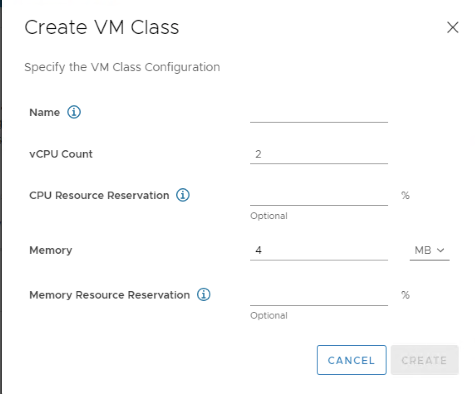The width and height of the screenshot is (475, 394).
Task: Focus the Name text field
Action: [319, 113]
